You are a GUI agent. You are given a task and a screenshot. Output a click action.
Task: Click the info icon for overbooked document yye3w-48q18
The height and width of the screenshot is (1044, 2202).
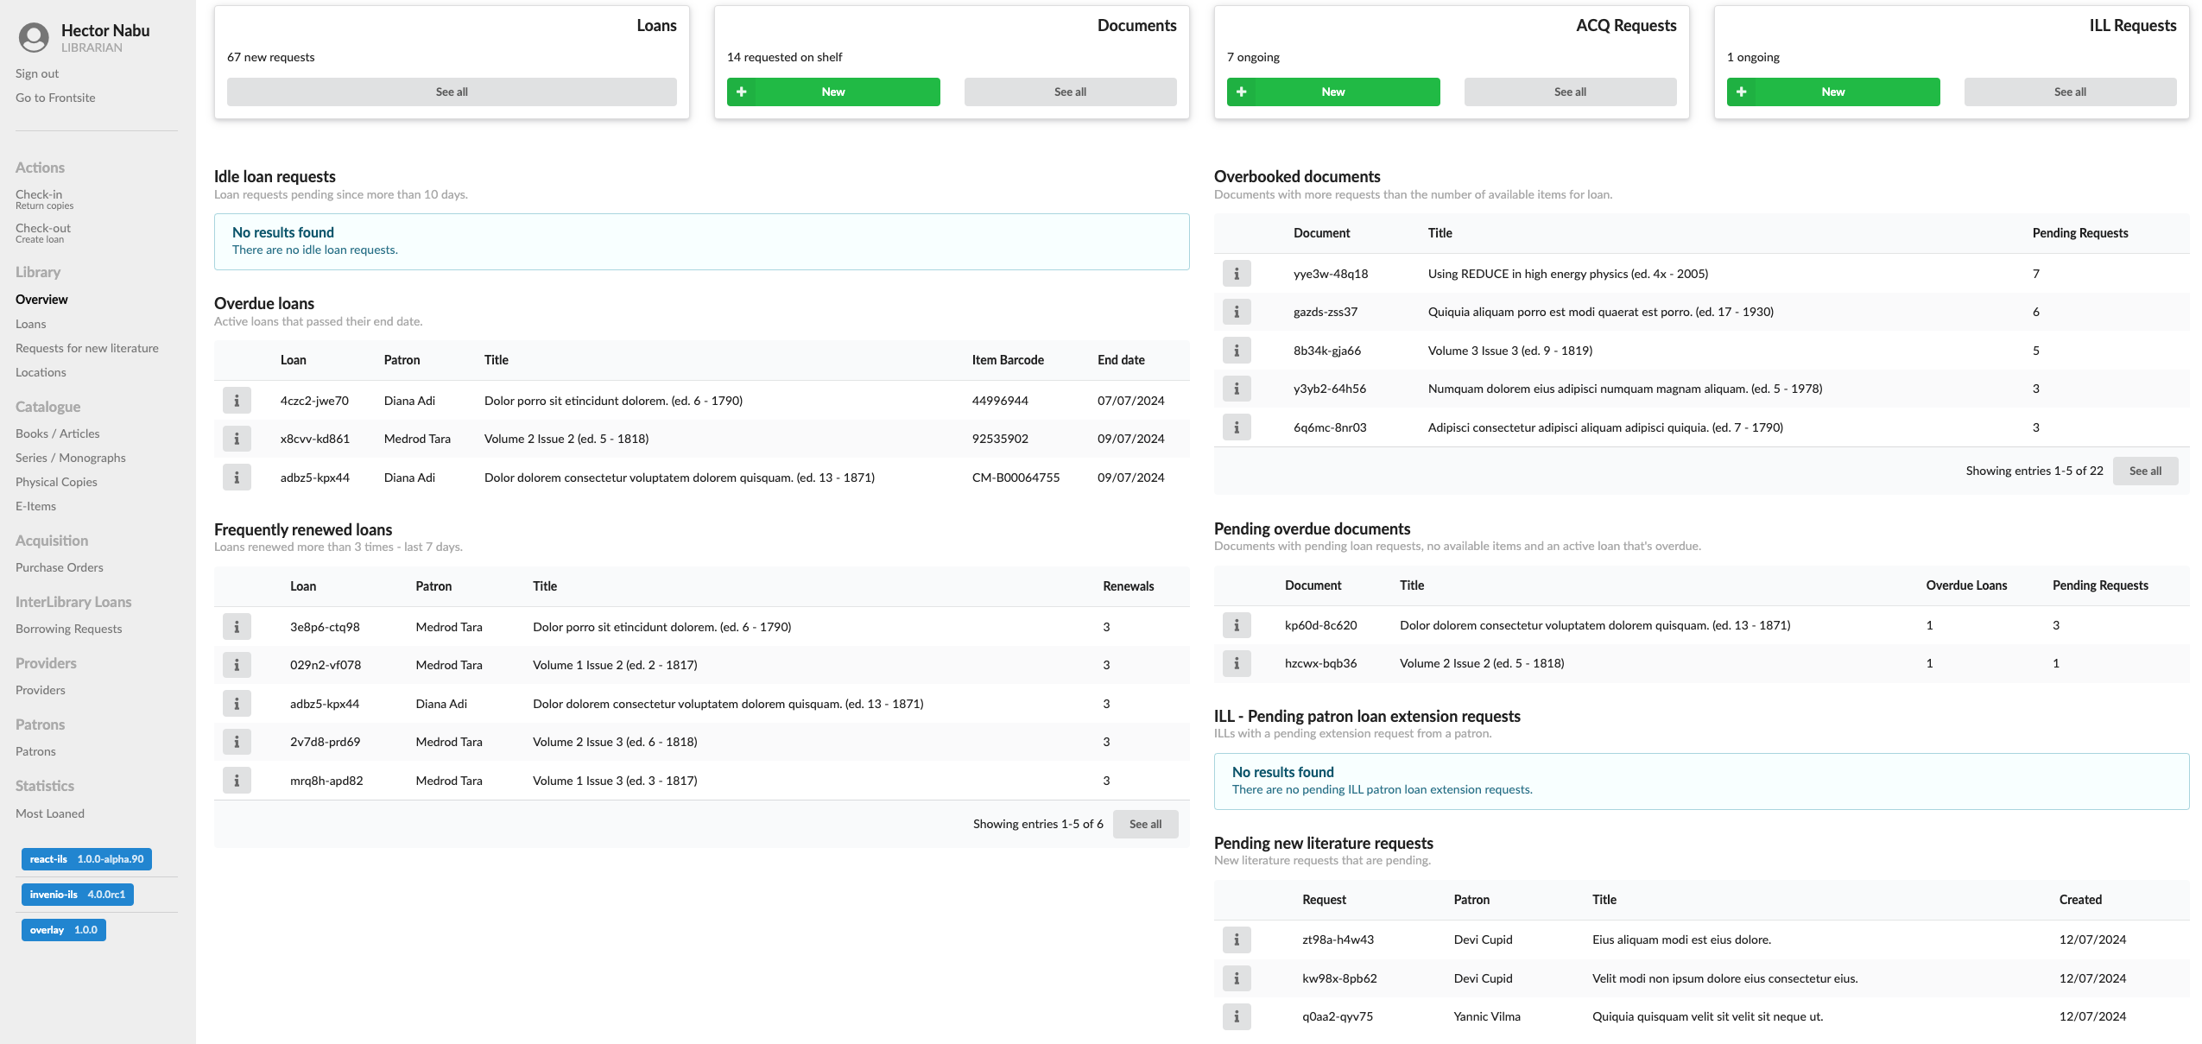point(1237,273)
